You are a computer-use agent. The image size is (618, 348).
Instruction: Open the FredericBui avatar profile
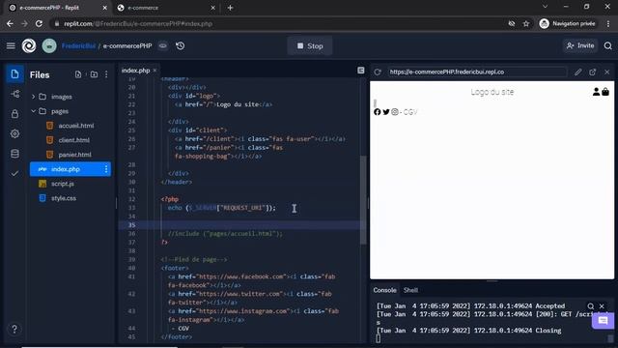click(49, 45)
